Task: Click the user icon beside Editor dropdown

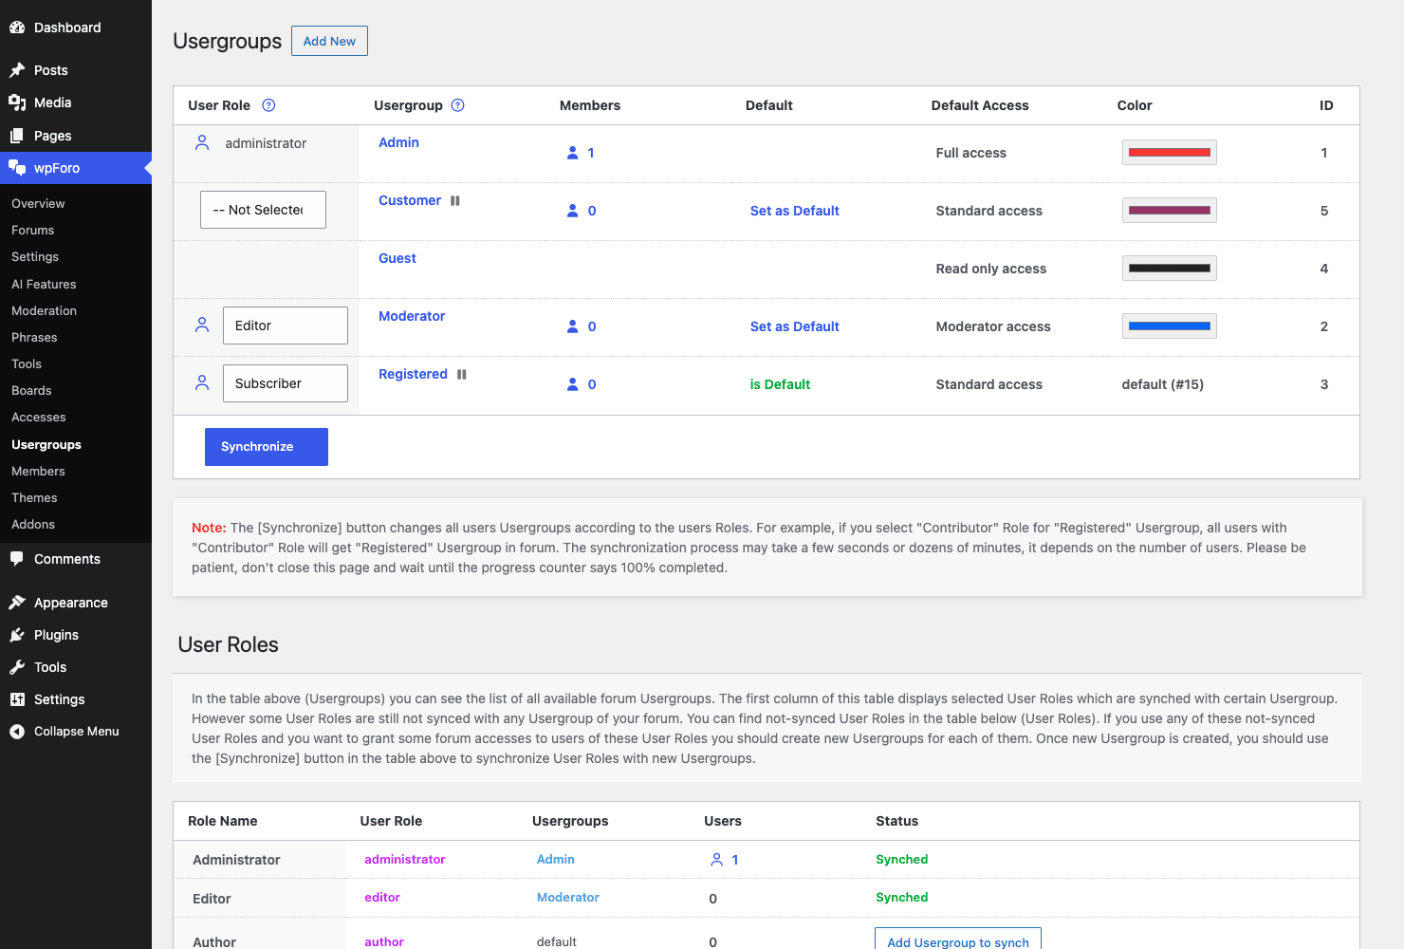Action: (x=202, y=325)
